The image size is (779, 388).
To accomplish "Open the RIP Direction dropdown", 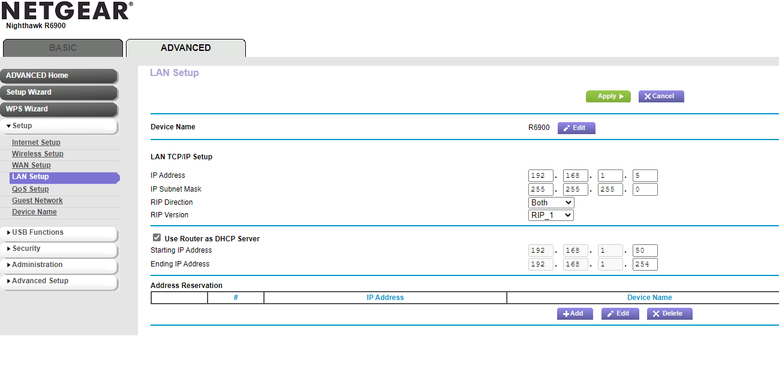I will (x=550, y=202).
